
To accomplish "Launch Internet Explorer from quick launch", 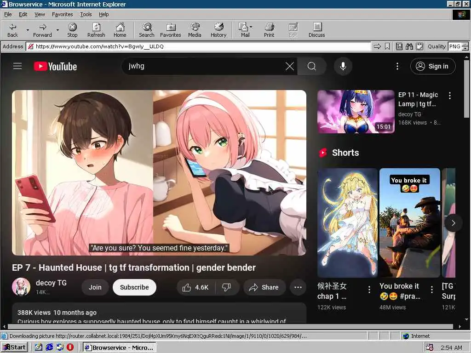I will click(49, 347).
